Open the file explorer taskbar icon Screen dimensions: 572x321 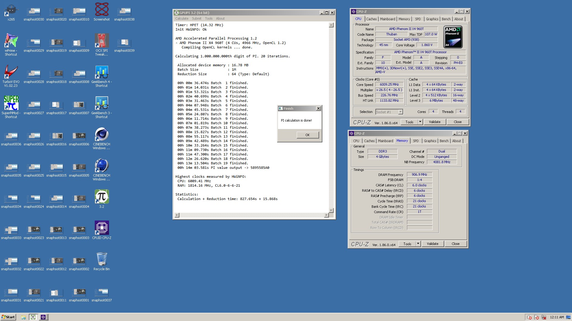coord(24,317)
